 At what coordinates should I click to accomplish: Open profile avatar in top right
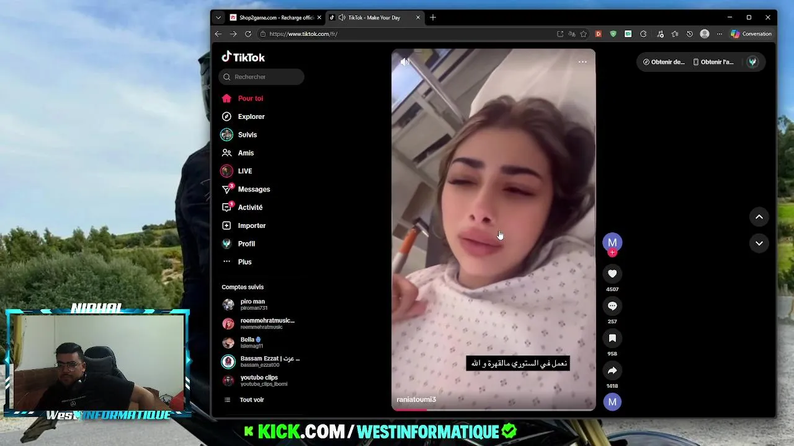point(752,62)
